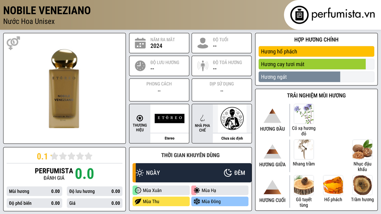
Task: Click the Độ phổ biến score row
Action: click(34, 203)
